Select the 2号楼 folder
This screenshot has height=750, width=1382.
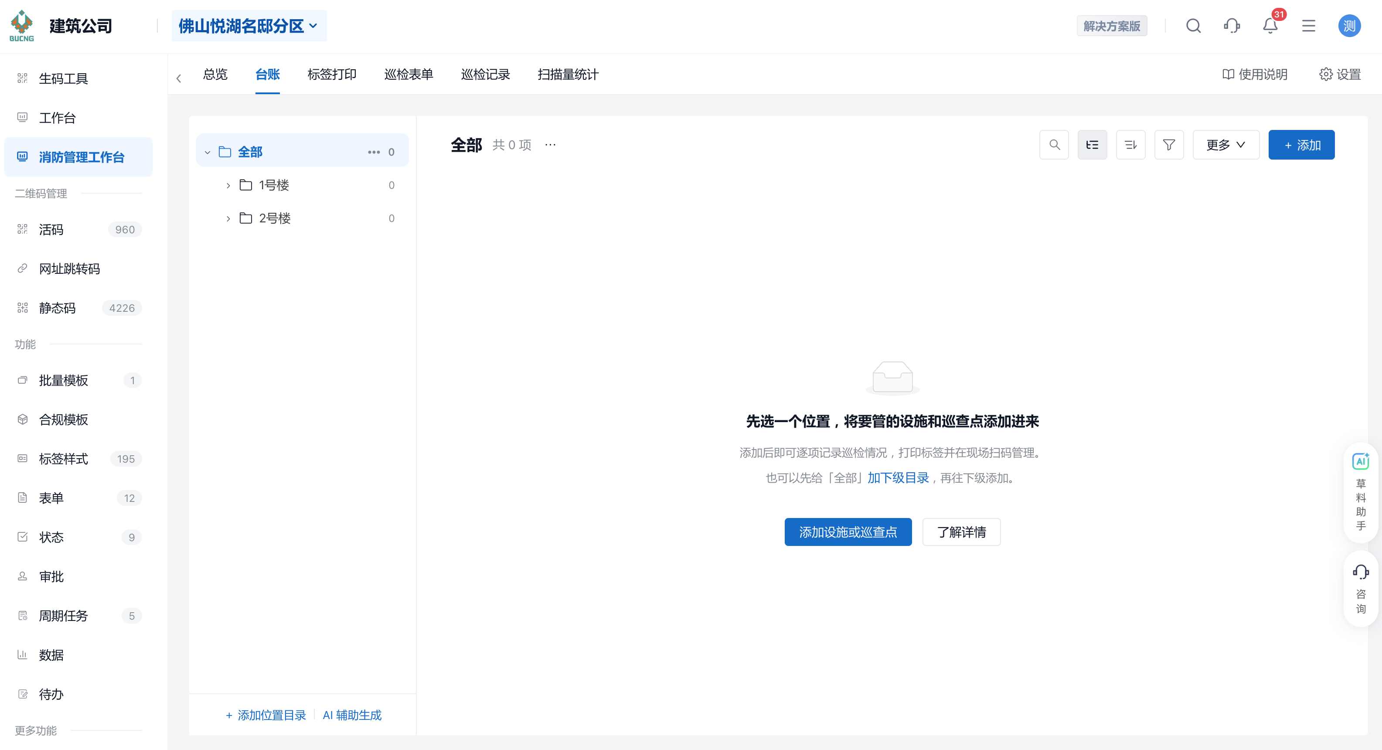point(303,218)
